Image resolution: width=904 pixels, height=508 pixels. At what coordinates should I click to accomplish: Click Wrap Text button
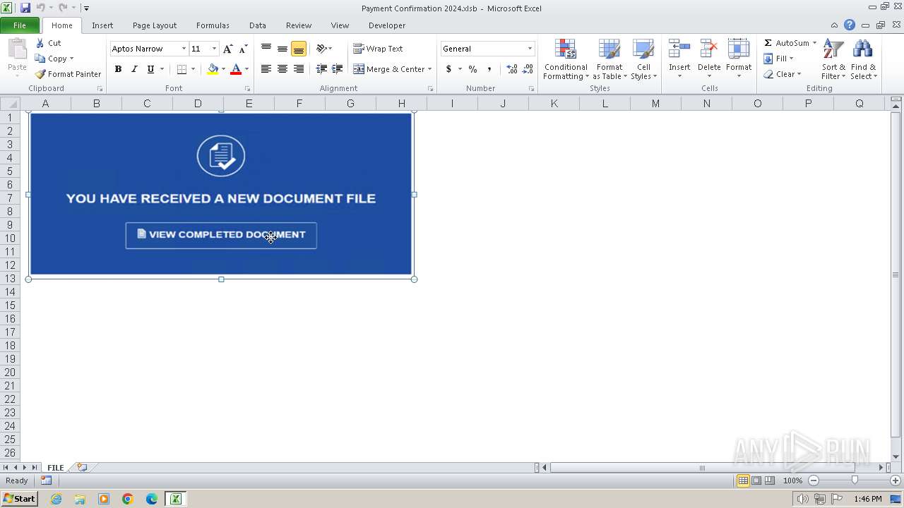[379, 49]
